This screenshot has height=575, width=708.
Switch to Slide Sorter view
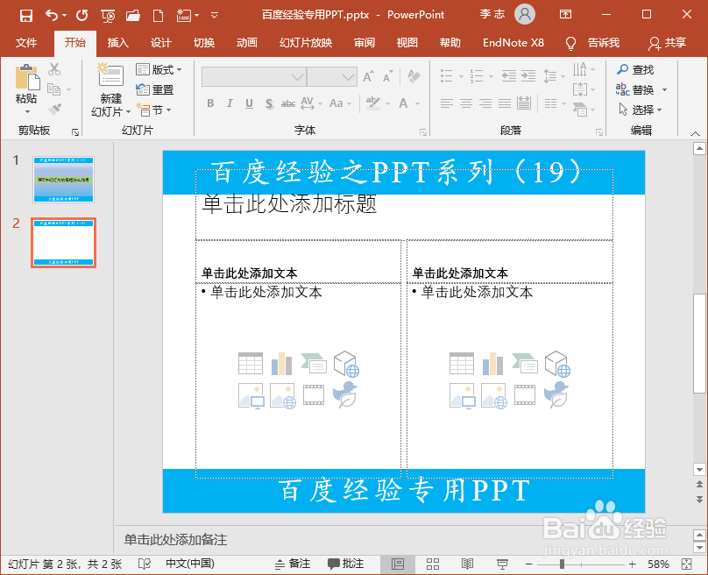click(433, 564)
